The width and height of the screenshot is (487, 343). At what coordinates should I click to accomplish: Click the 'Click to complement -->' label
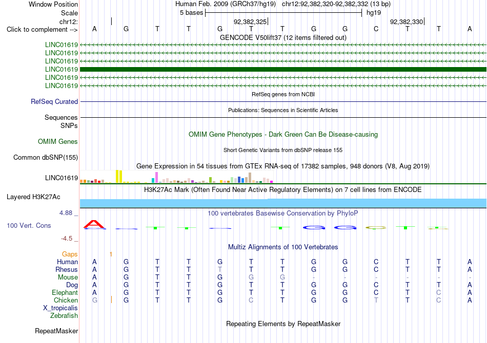pos(42,30)
